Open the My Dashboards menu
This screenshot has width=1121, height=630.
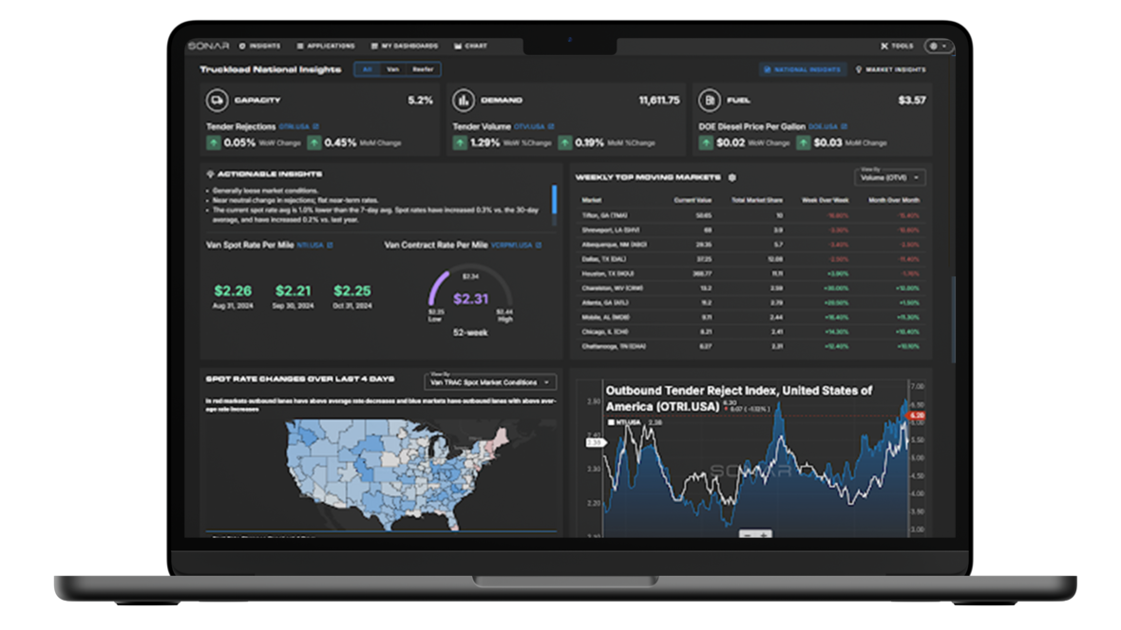tap(405, 46)
